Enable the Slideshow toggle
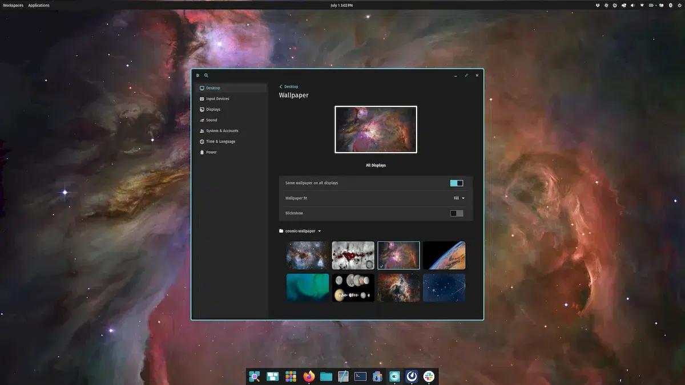This screenshot has height=385, width=685. (457, 213)
